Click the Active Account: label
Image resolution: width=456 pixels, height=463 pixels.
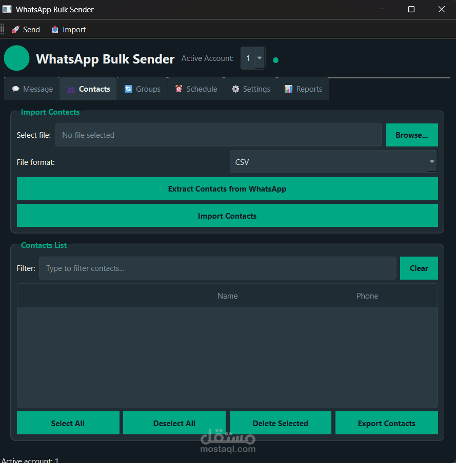(x=207, y=58)
